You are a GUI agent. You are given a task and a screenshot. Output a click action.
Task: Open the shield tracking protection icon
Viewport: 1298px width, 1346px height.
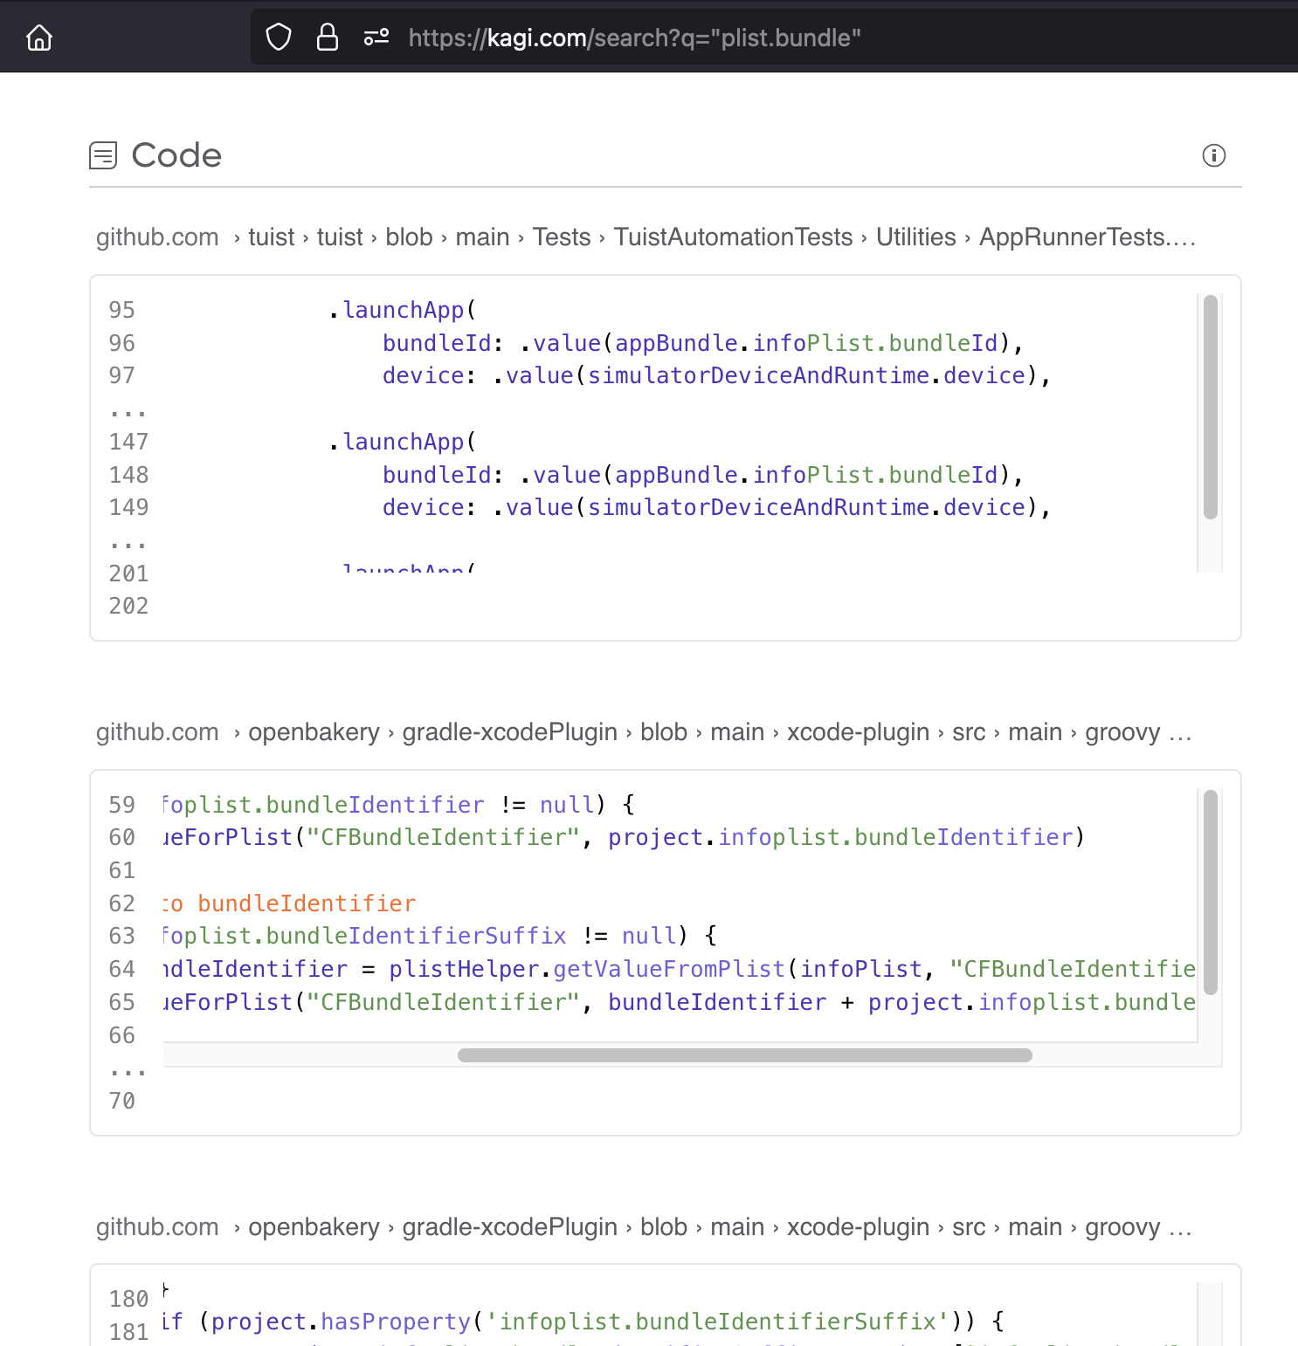tap(279, 38)
